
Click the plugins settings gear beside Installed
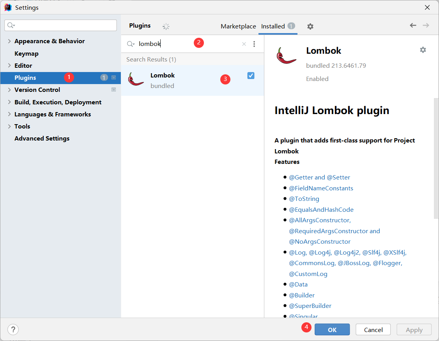(x=310, y=26)
